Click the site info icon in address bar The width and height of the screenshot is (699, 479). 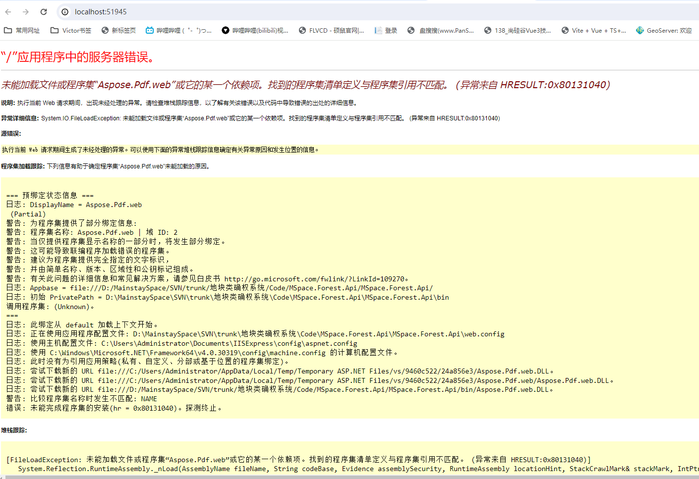click(x=65, y=12)
